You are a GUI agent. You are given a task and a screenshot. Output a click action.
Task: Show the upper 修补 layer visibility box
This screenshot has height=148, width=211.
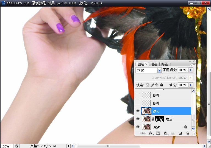(138, 95)
